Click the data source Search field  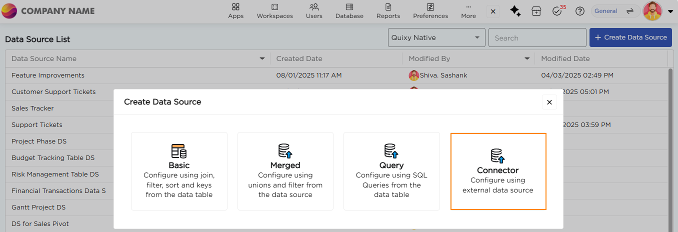(537, 37)
